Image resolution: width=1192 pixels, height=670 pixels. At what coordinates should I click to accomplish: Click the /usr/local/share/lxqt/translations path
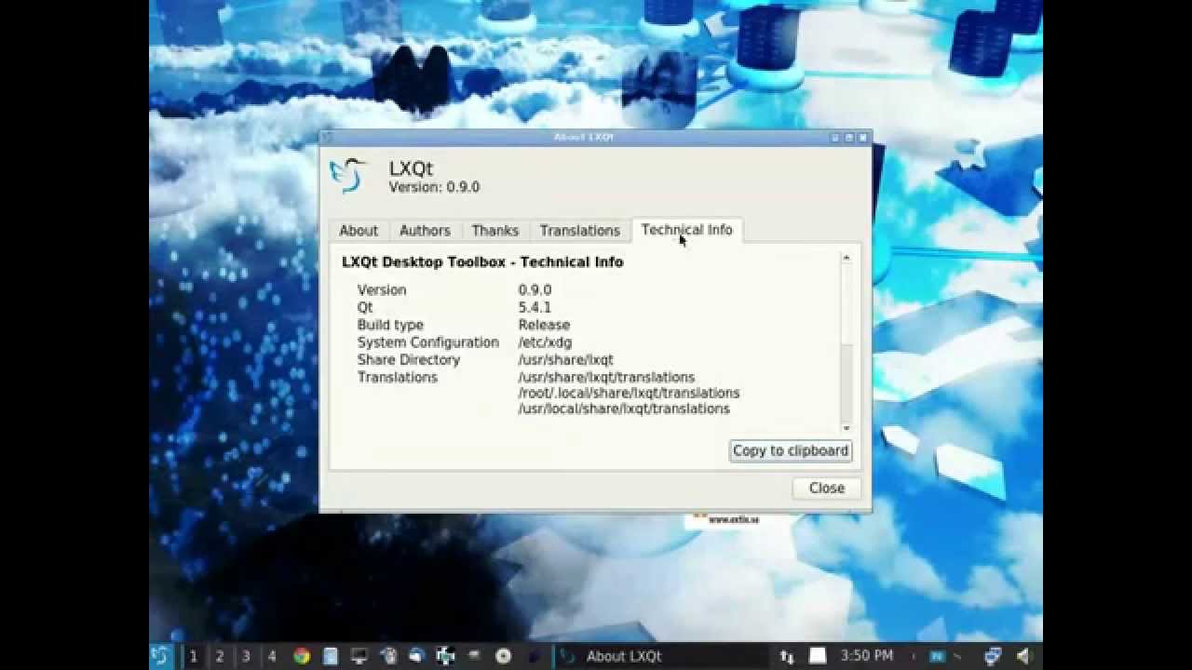[624, 409]
